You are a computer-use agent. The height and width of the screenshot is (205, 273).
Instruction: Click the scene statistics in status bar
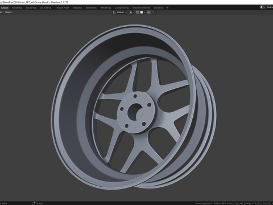point(234,203)
